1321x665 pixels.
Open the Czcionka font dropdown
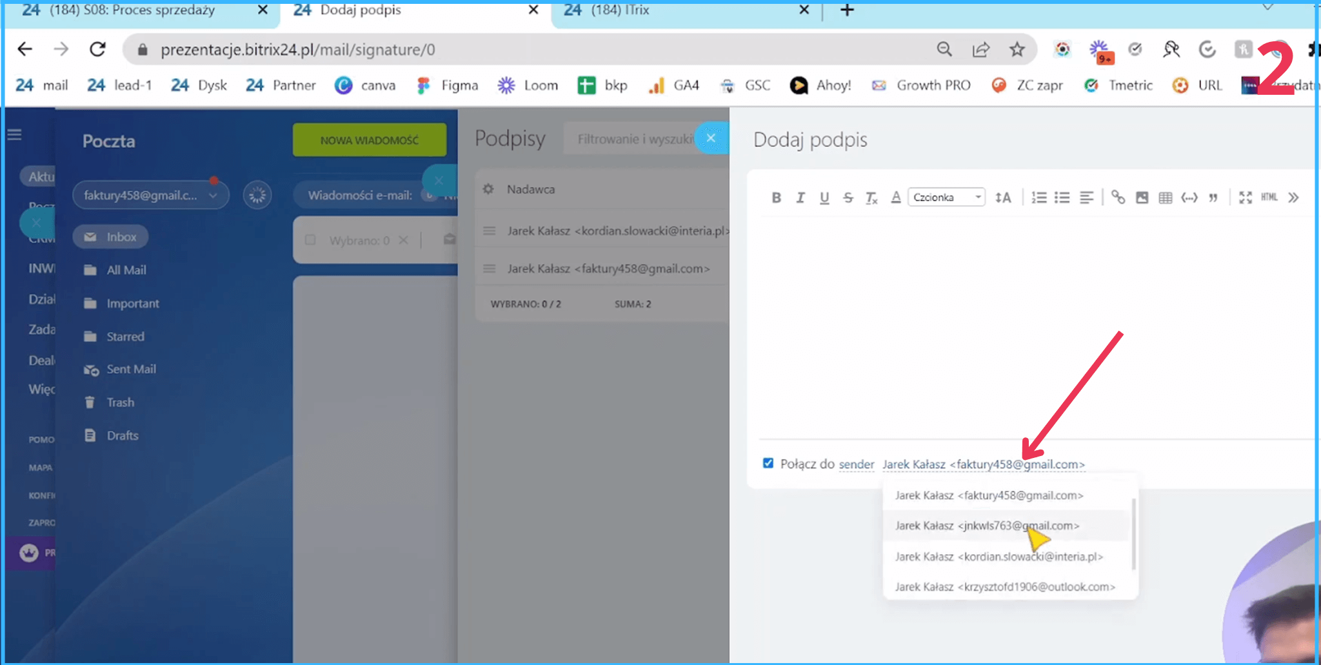pos(946,197)
